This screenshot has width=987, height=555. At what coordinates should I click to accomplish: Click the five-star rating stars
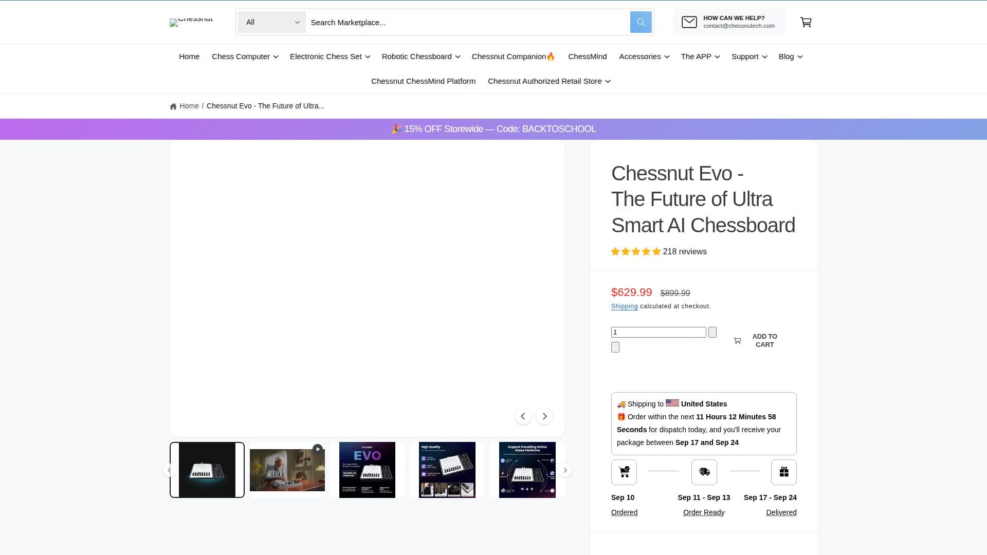tap(636, 252)
